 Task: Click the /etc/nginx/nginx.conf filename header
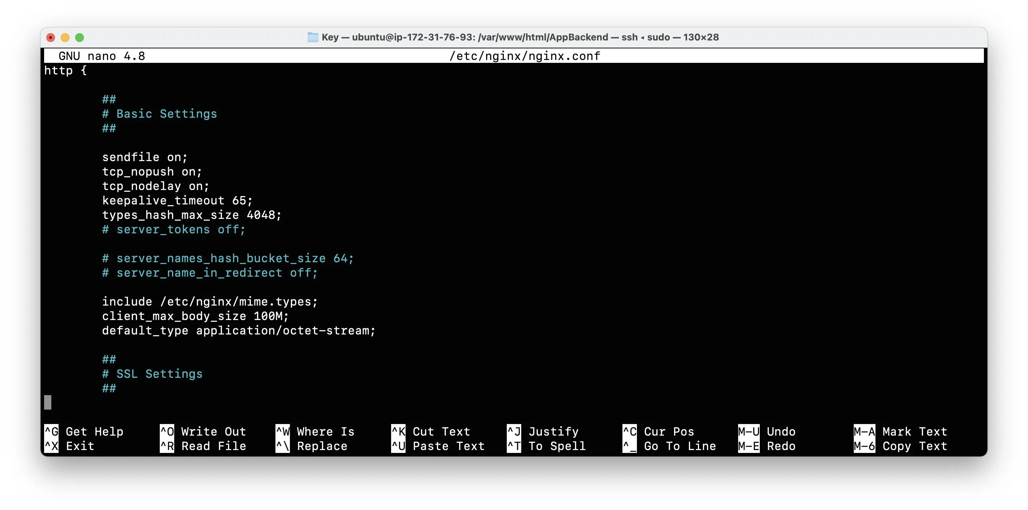pyautogui.click(x=524, y=56)
